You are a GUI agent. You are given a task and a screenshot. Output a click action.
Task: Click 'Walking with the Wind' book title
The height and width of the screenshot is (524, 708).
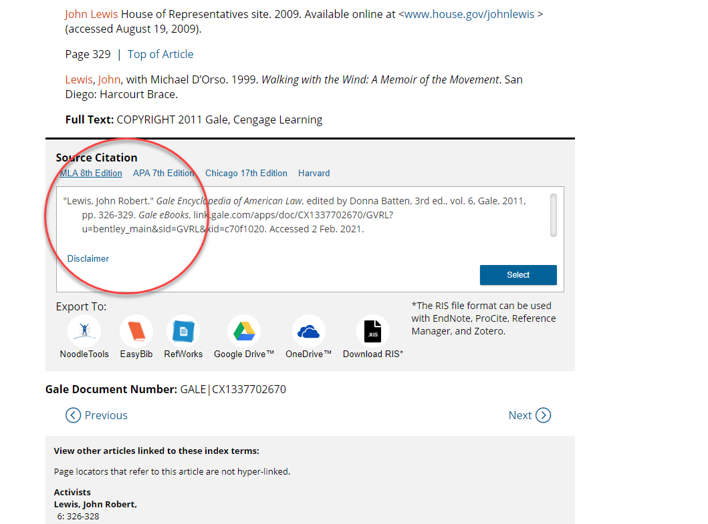[x=381, y=80]
